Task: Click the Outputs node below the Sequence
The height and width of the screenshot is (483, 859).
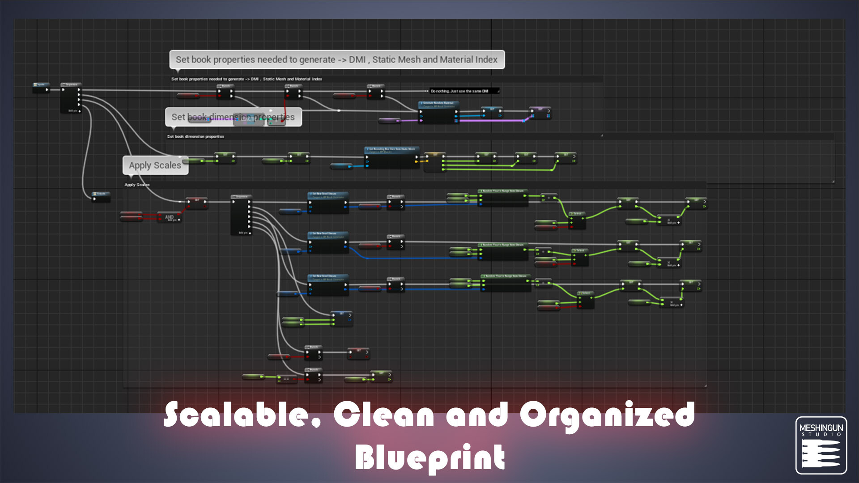Action: (x=100, y=194)
